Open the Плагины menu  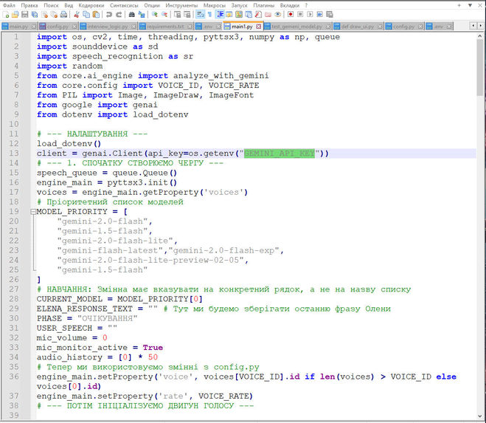[264, 5]
